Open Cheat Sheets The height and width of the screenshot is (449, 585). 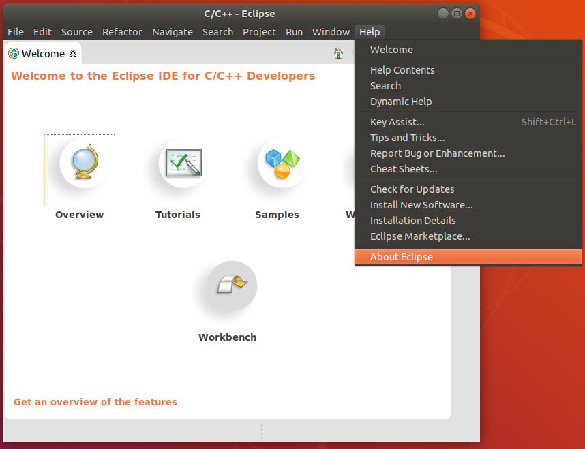click(x=468, y=169)
